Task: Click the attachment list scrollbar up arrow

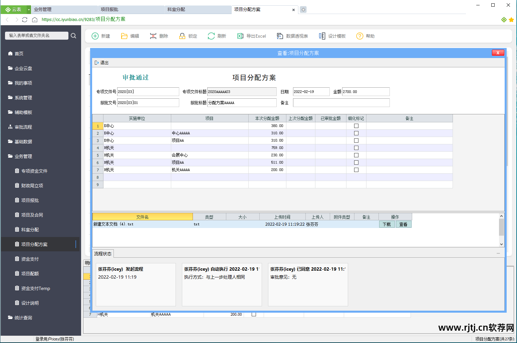Action: (501, 216)
